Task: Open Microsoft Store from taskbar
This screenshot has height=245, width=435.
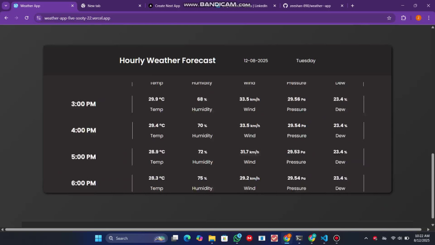Action: [224, 238]
